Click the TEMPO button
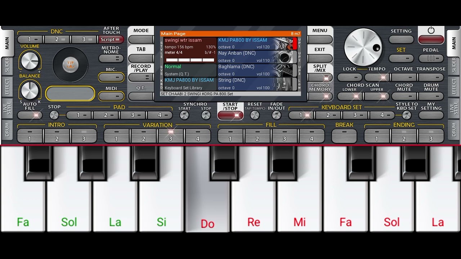The height and width of the screenshot is (259, 461). [x=377, y=77]
